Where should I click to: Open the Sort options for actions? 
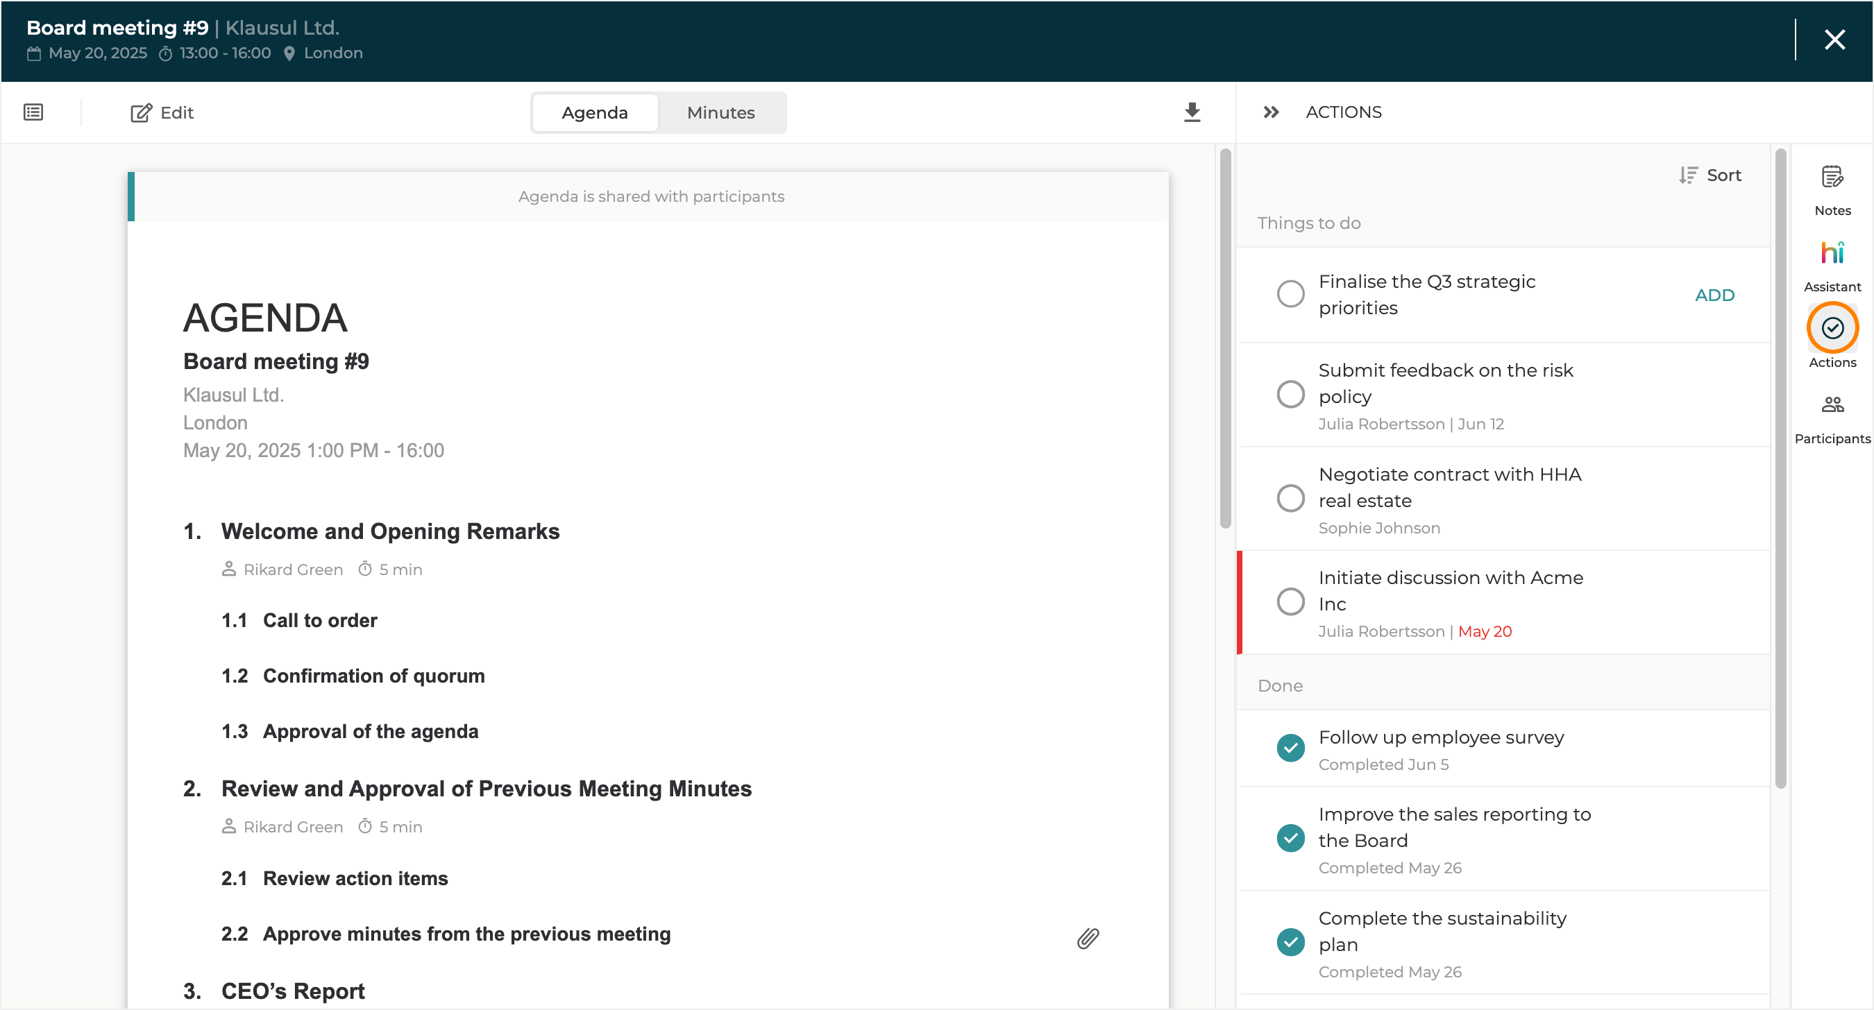pyautogui.click(x=1710, y=176)
